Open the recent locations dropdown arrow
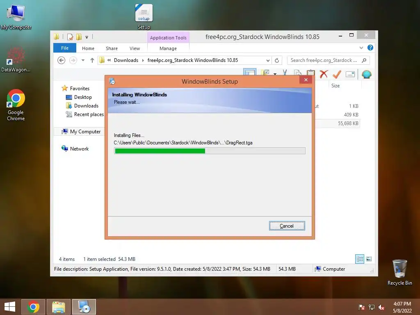 83,60
